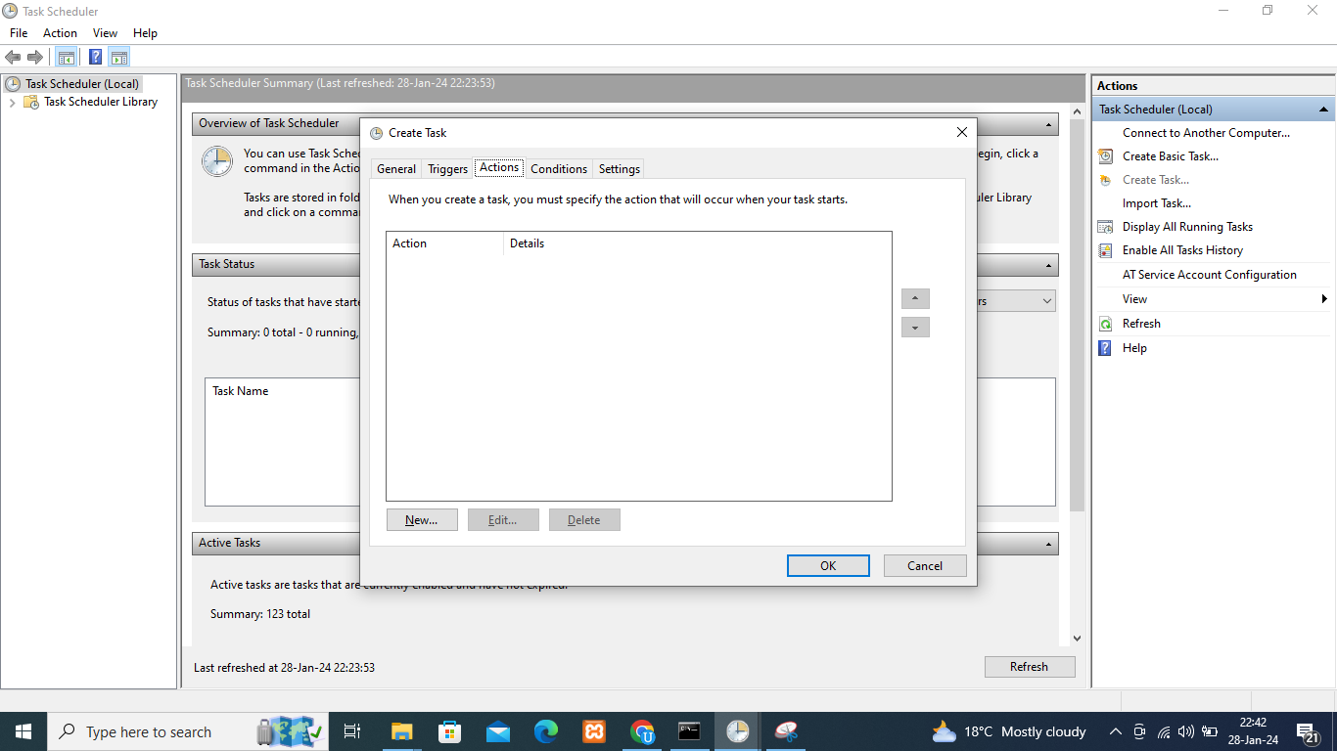1337x751 pixels.
Task: Toggle the console tree toolbar icon
Action: pyautogui.click(x=67, y=58)
